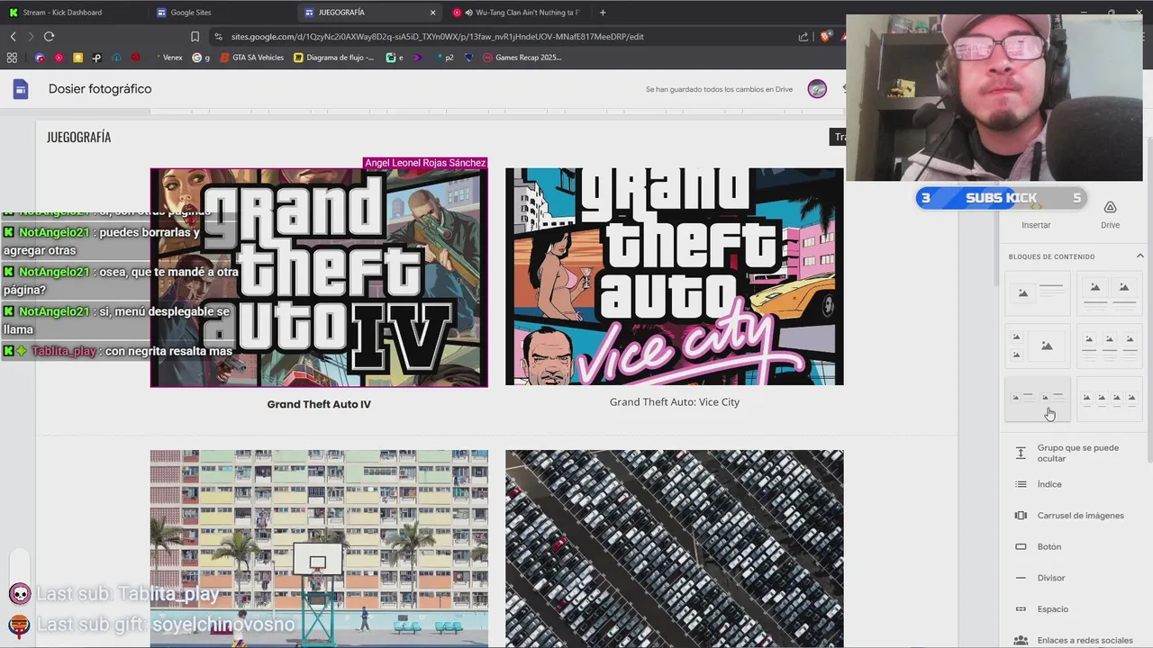Insert small images plus large image layout
The width and height of the screenshot is (1153, 648).
pyautogui.click(x=1038, y=346)
